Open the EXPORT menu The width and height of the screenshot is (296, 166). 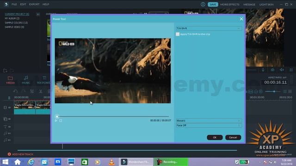[x=34, y=4]
